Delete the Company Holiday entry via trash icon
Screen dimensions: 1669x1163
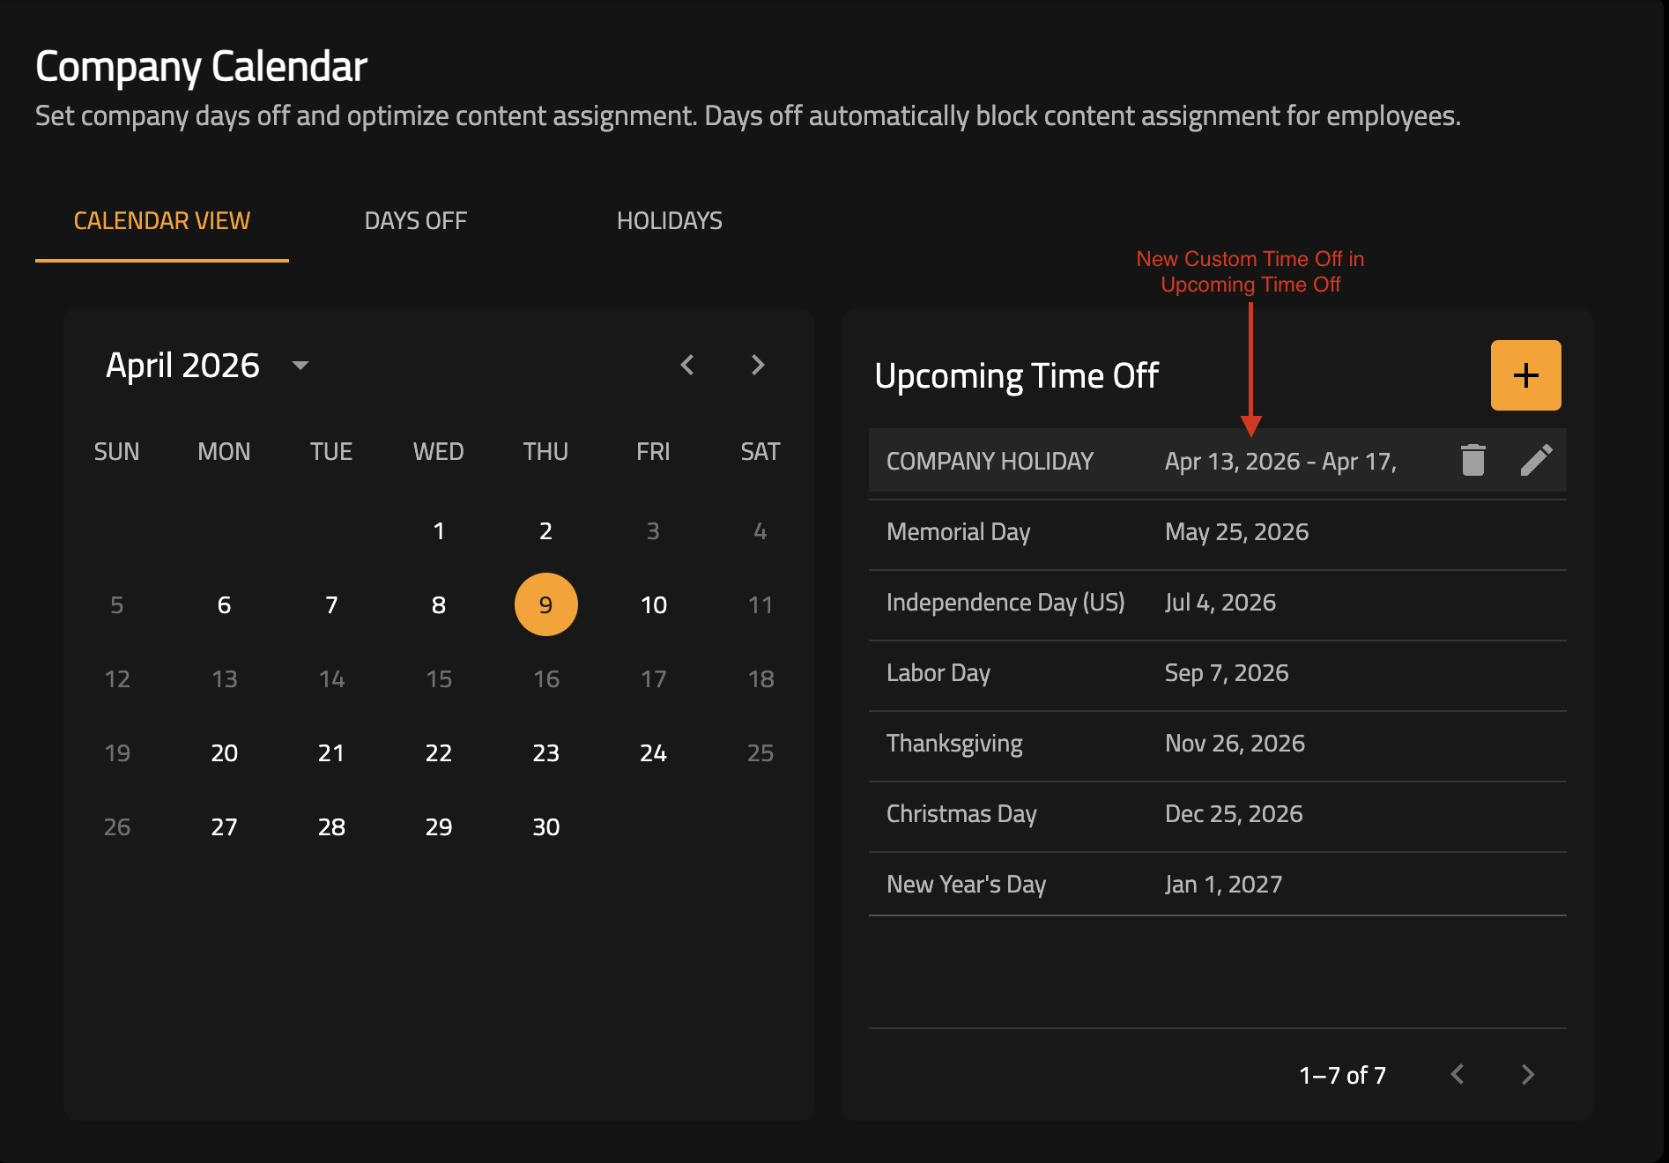pos(1472,460)
